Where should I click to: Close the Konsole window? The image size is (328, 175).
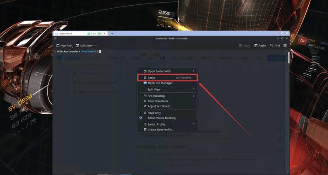287,38
